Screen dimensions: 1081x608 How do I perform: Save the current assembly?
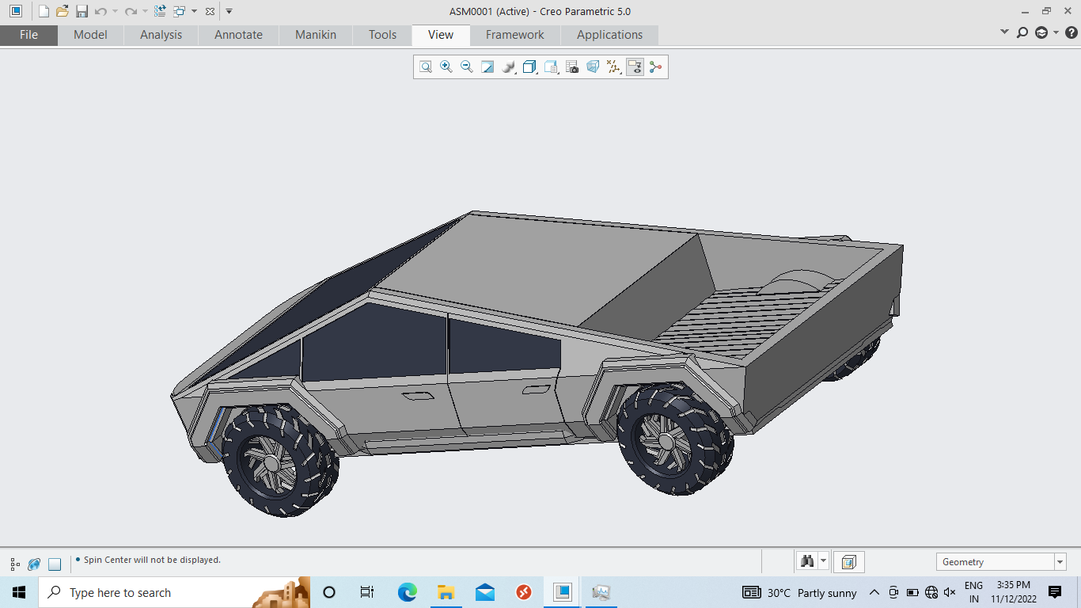82,11
